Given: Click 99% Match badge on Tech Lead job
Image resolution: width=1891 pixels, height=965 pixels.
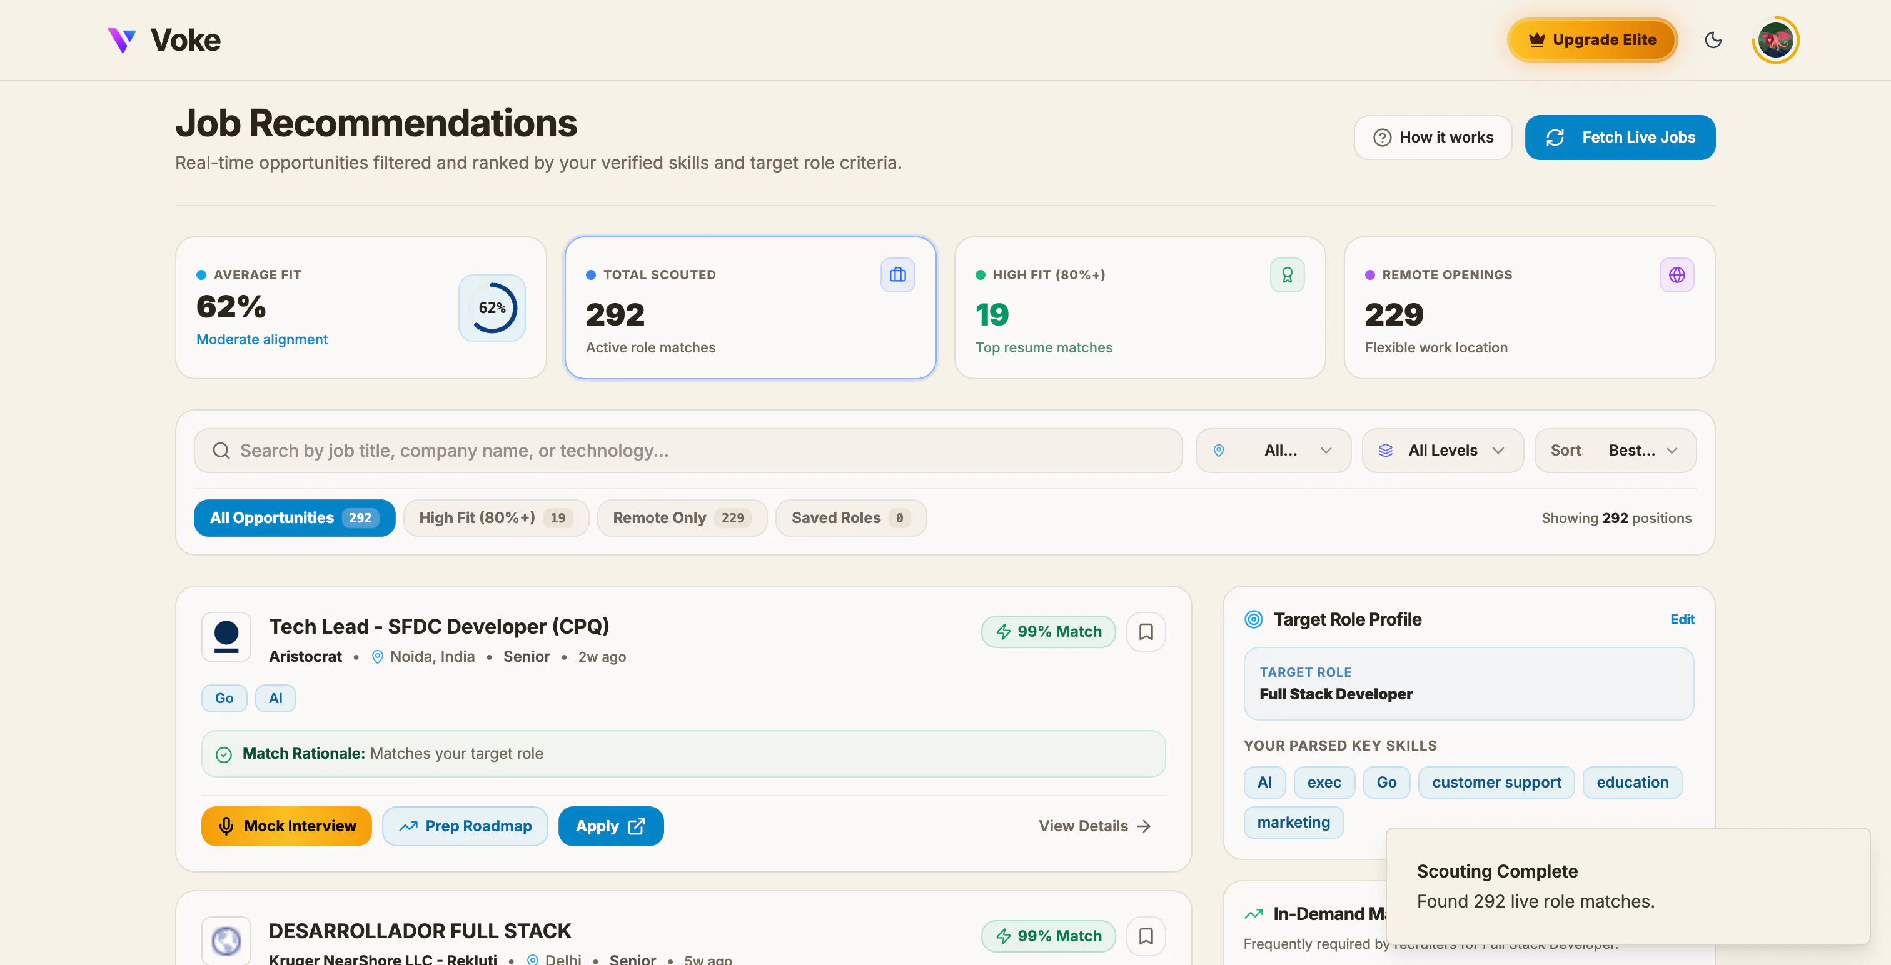Looking at the screenshot, I should tap(1047, 632).
